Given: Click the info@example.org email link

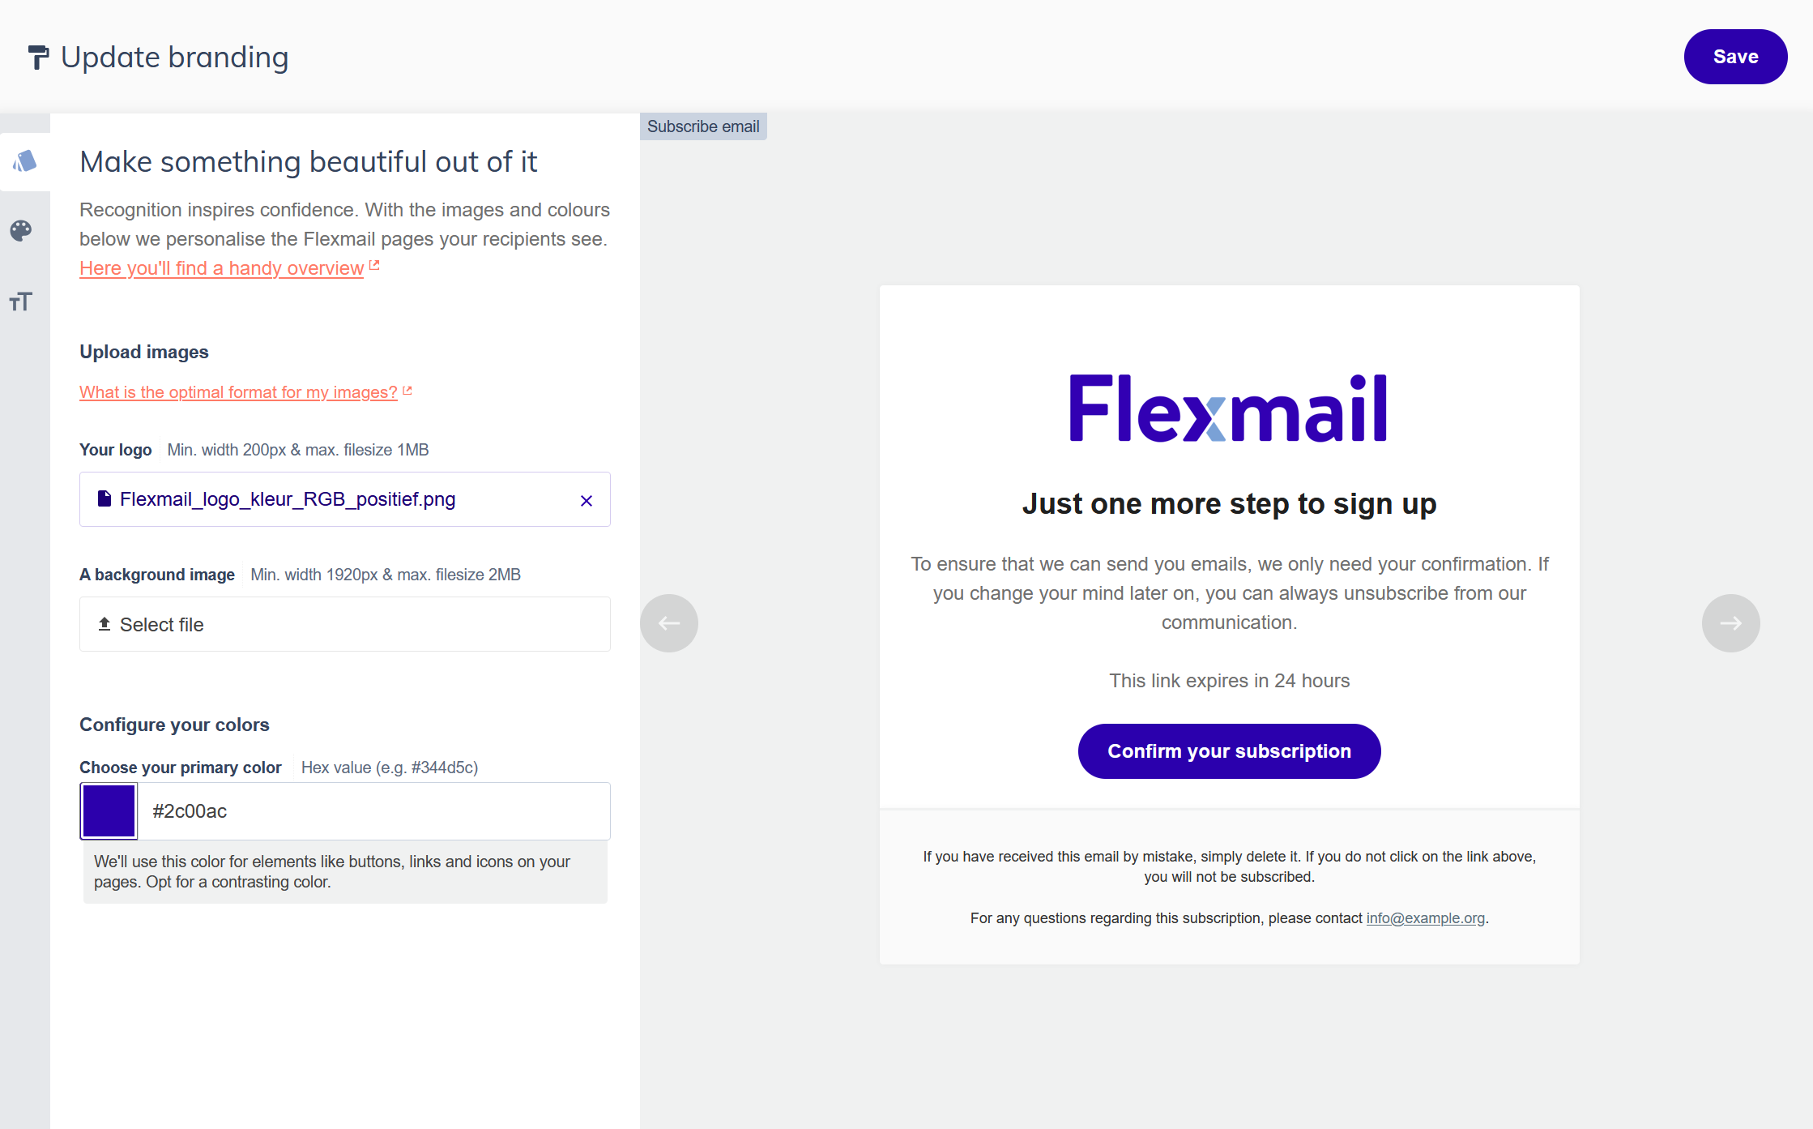Looking at the screenshot, I should [x=1425, y=918].
